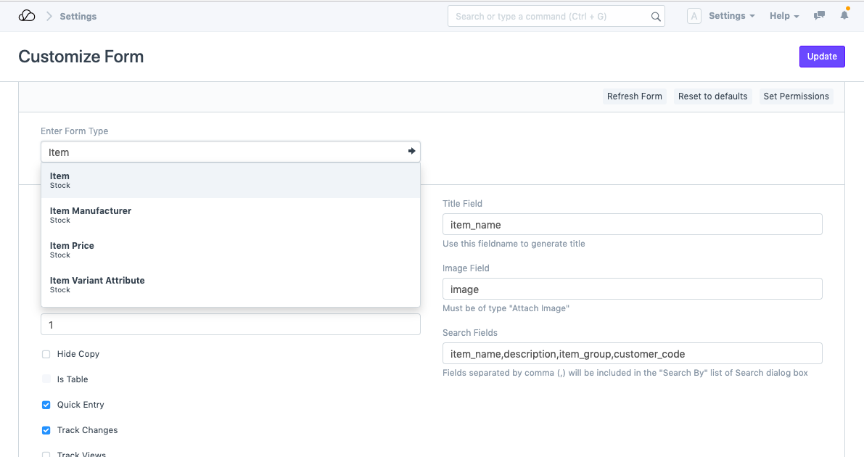Focus the Title Field input

tap(632, 224)
